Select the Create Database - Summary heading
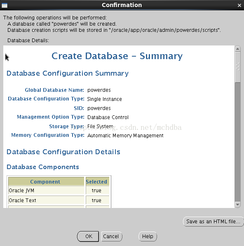 117,56
